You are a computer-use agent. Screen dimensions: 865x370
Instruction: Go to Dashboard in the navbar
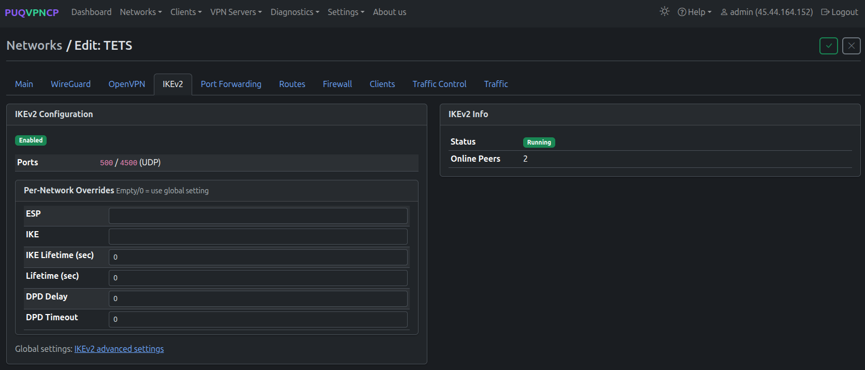coord(91,12)
